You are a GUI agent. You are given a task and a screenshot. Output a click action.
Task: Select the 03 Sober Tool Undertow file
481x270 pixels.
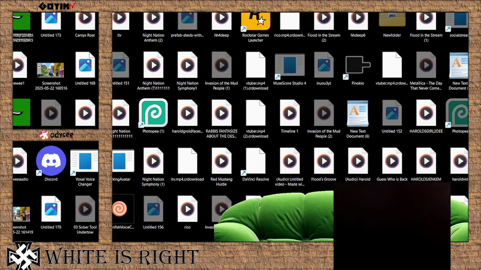pos(85,209)
